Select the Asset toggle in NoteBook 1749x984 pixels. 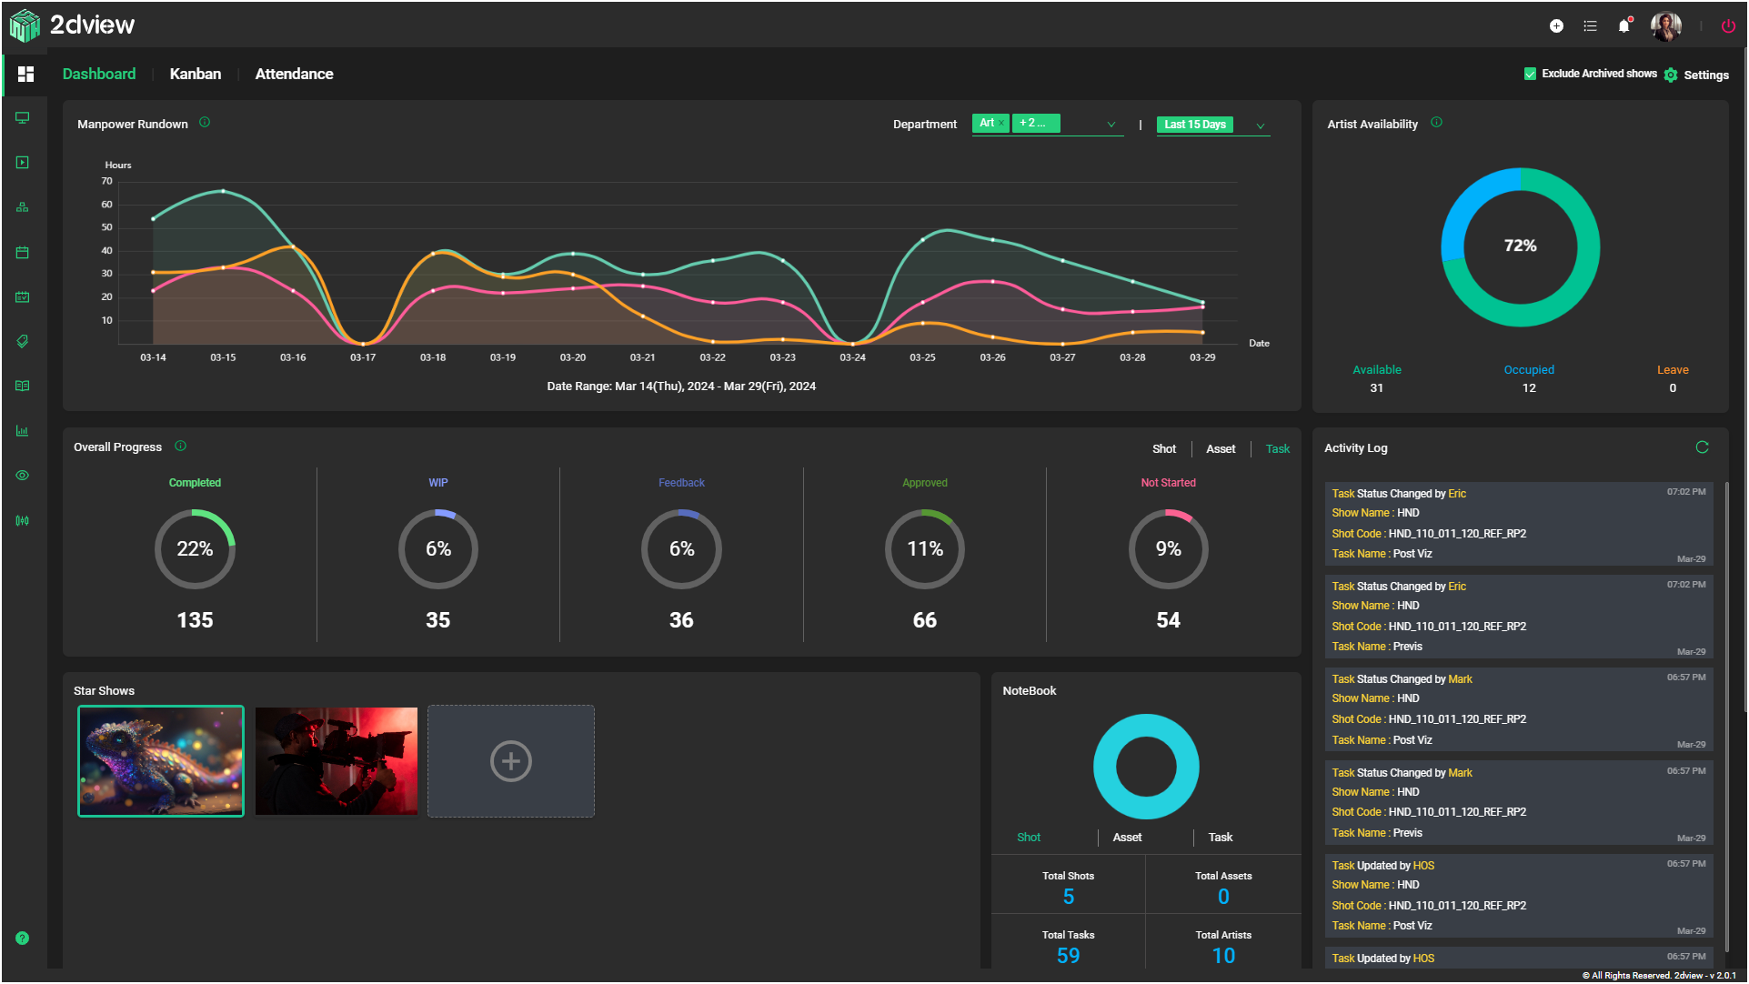(1126, 838)
